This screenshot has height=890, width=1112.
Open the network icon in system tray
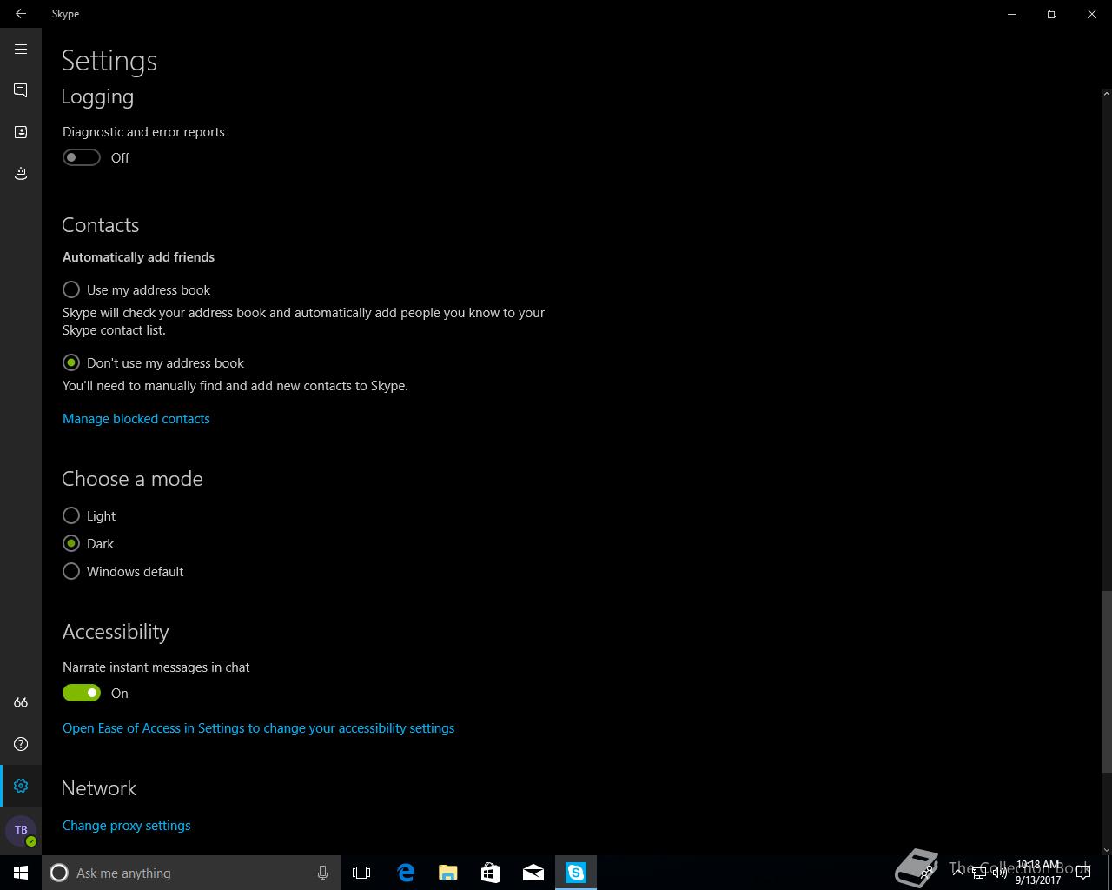pyautogui.click(x=979, y=873)
